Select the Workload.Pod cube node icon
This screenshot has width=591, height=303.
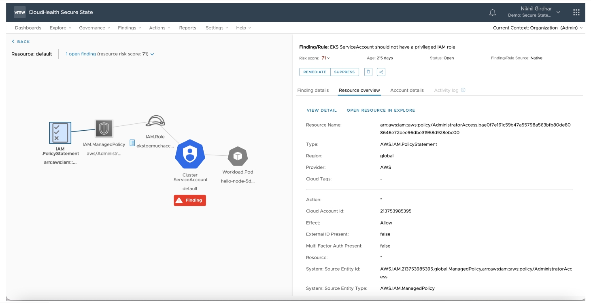[238, 157]
